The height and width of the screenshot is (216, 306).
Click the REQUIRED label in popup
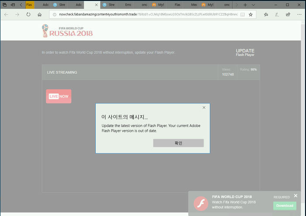282,197
